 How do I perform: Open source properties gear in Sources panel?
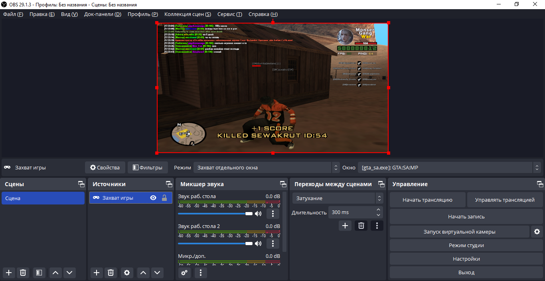[127, 273]
